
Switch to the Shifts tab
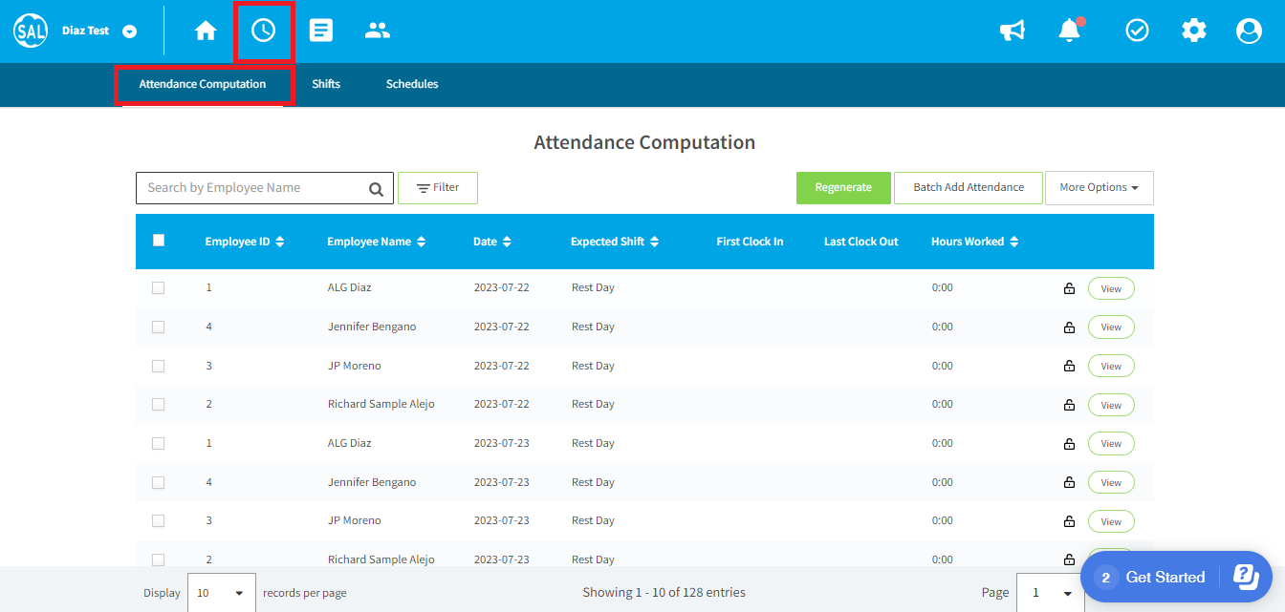click(326, 84)
